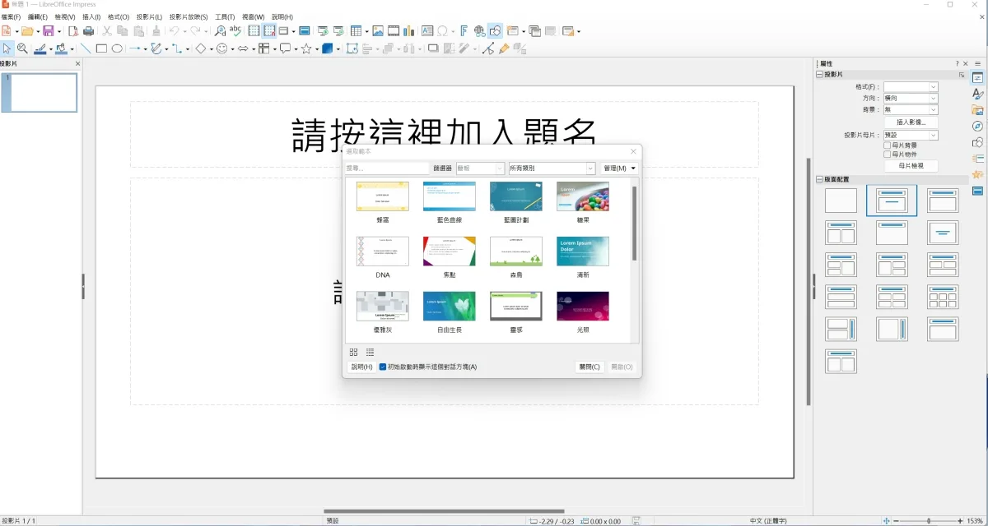The height and width of the screenshot is (526, 988).
Task: Open the 格式(O) menu
Action: coord(119,16)
